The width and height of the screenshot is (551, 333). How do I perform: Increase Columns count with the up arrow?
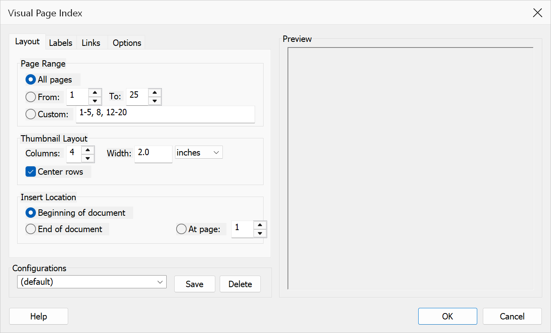pyautogui.click(x=87, y=150)
